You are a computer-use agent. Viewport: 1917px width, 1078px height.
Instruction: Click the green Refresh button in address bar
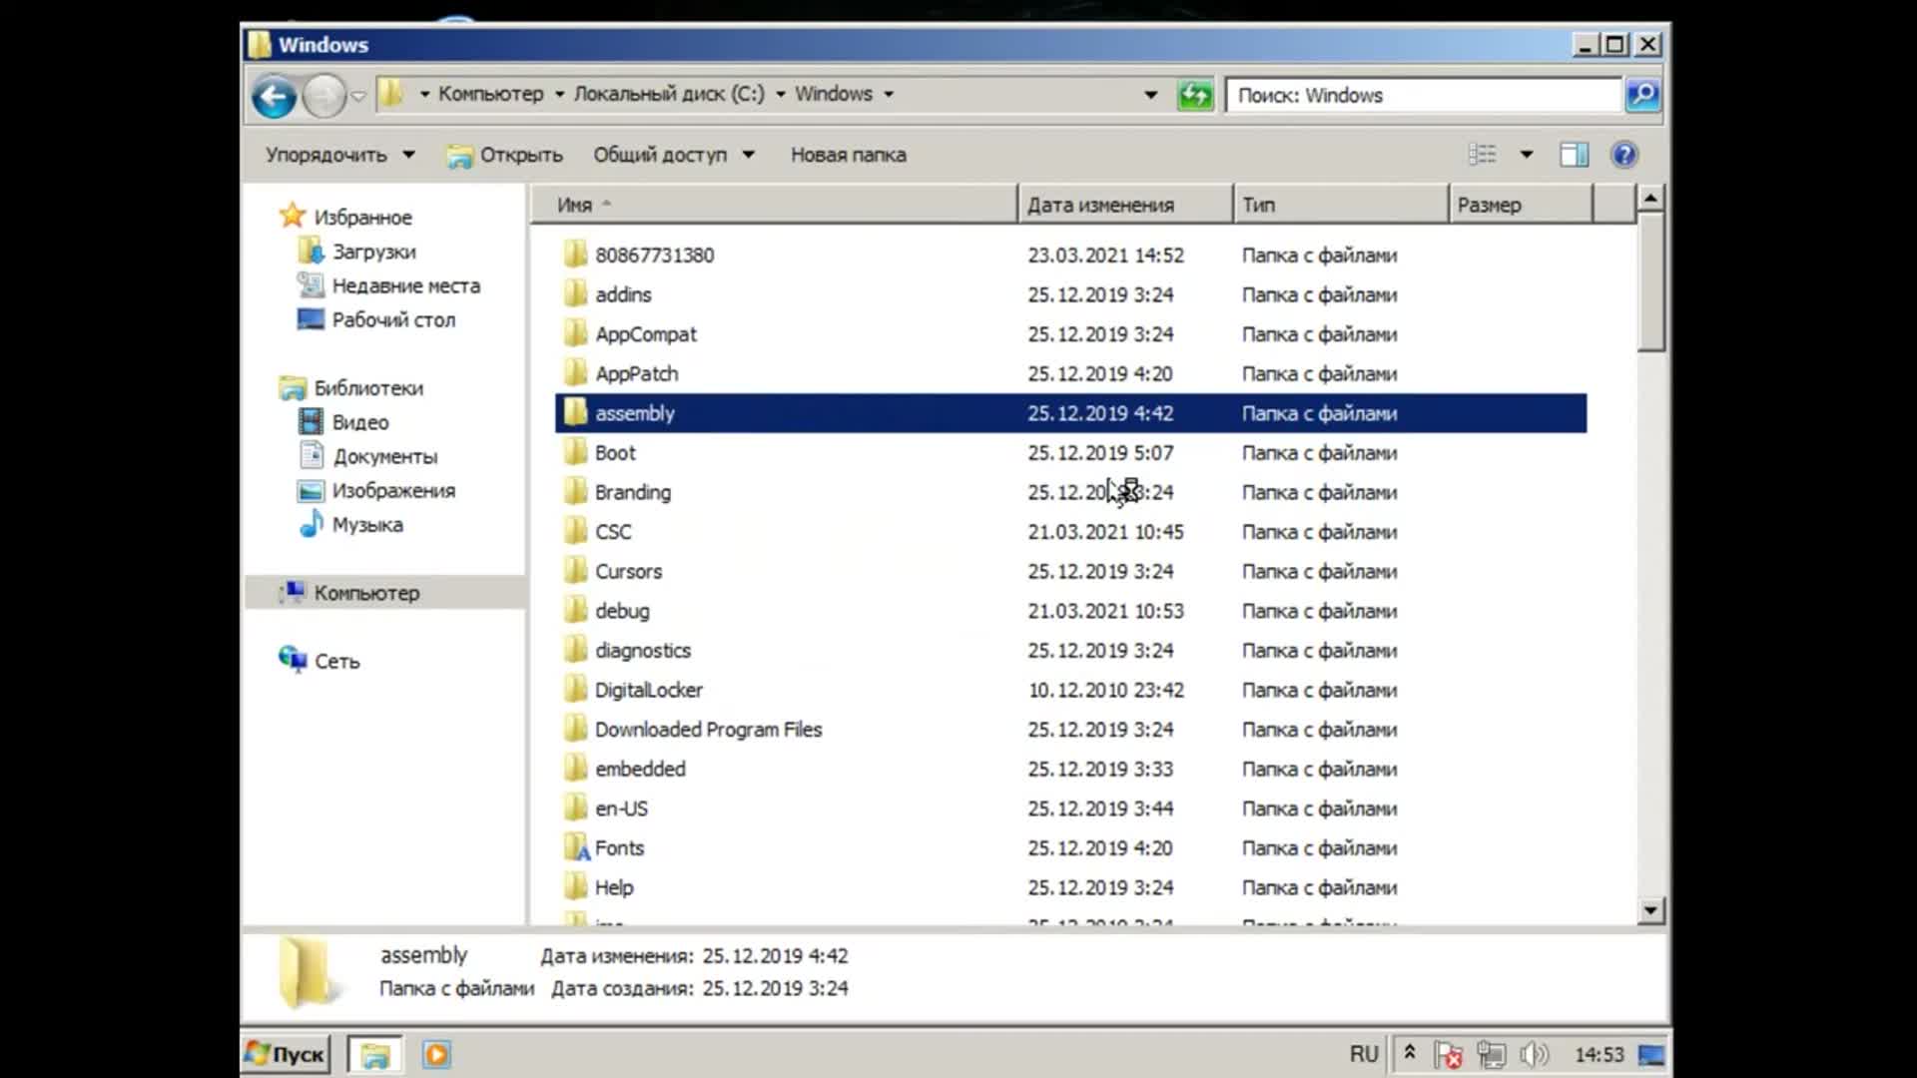pos(1195,95)
